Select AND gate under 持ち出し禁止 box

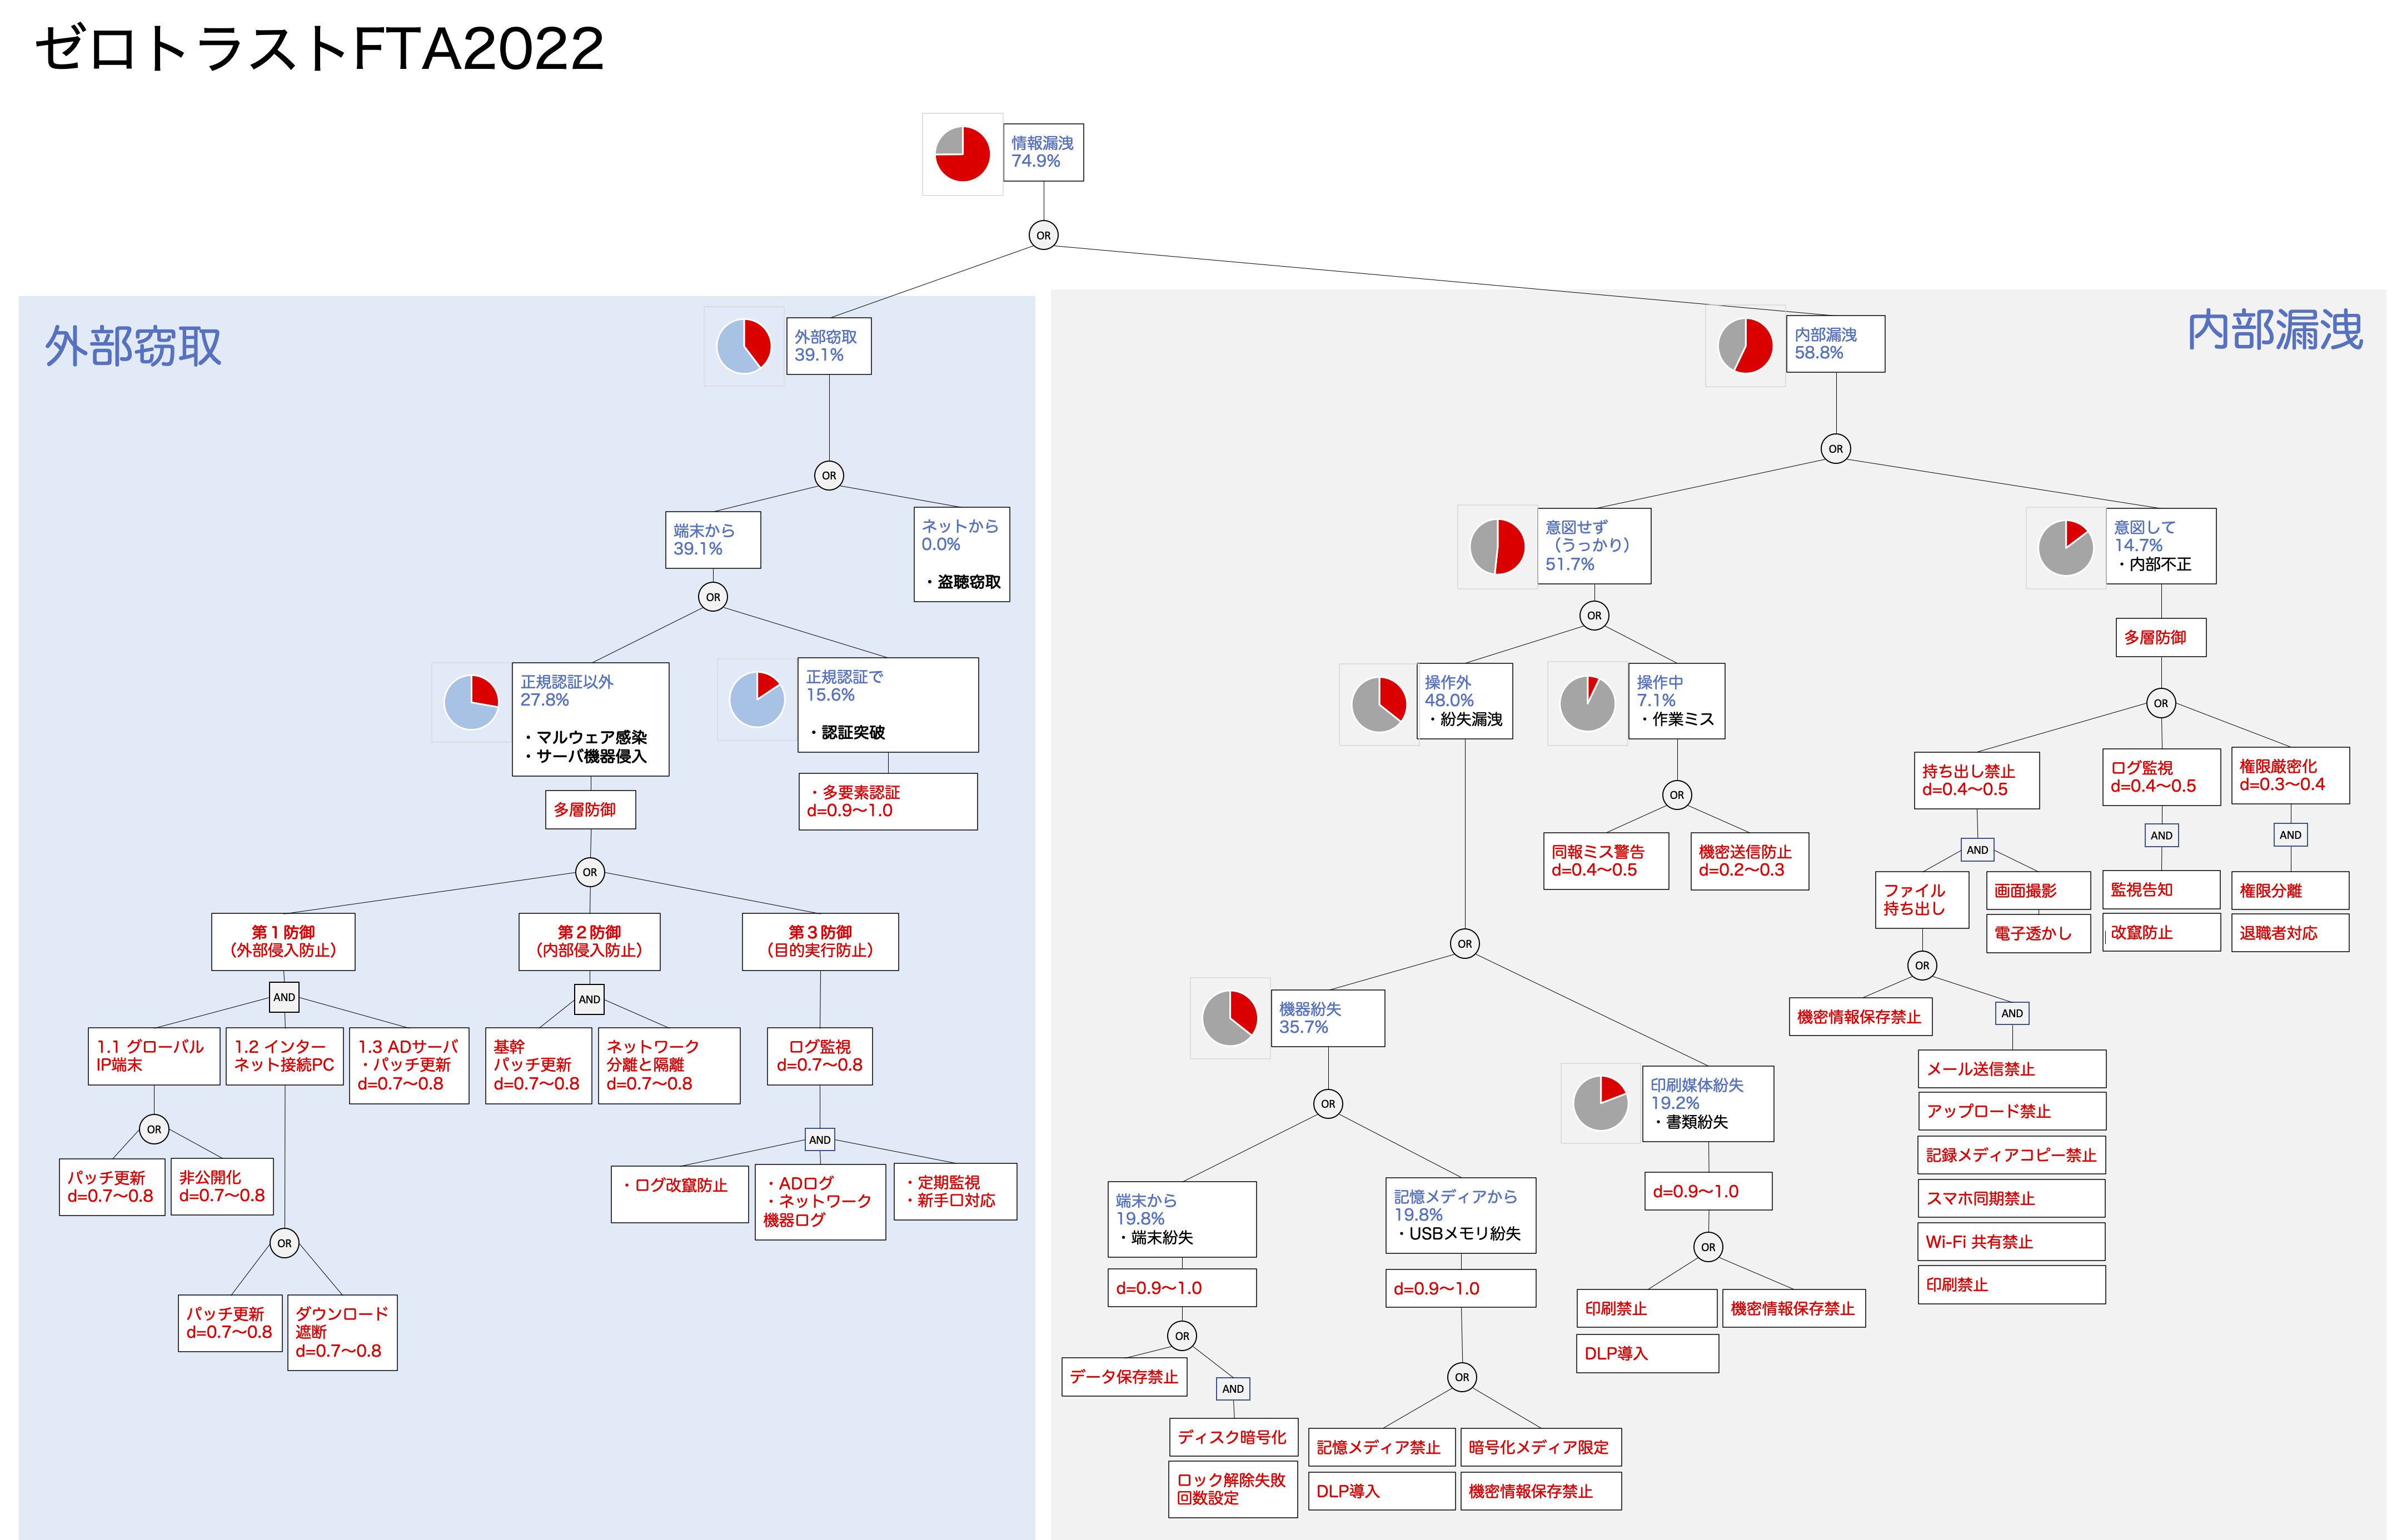[x=1977, y=850]
